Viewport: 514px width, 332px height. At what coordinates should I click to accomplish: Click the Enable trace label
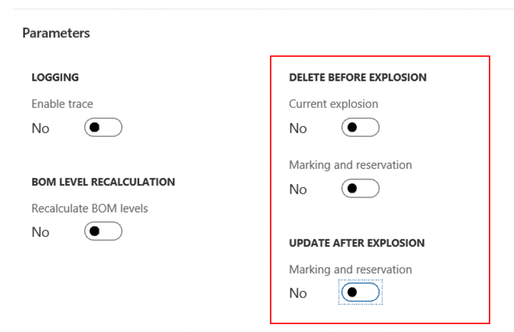(62, 104)
